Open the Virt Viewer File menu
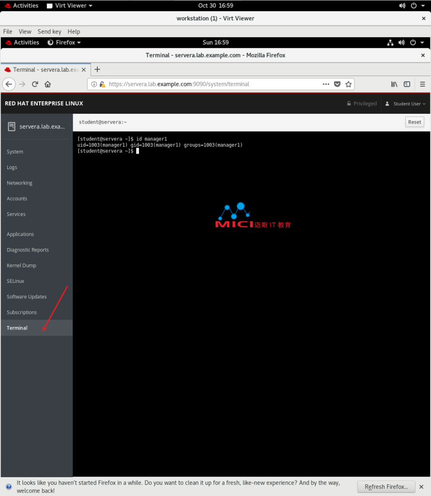The image size is (431, 496). coord(8,31)
